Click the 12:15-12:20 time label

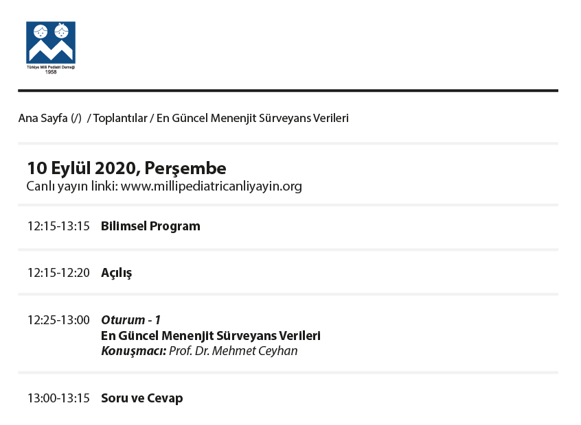(x=58, y=273)
